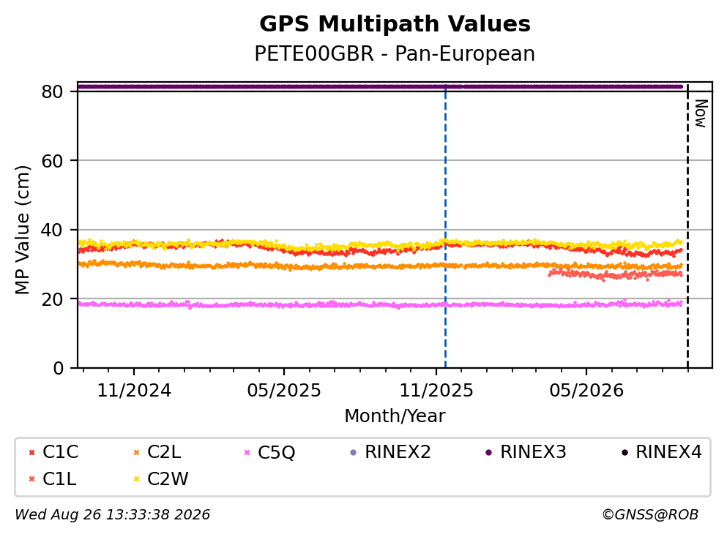
Task: Click the 11/2025 x-axis label
Action: pyautogui.click(x=436, y=391)
